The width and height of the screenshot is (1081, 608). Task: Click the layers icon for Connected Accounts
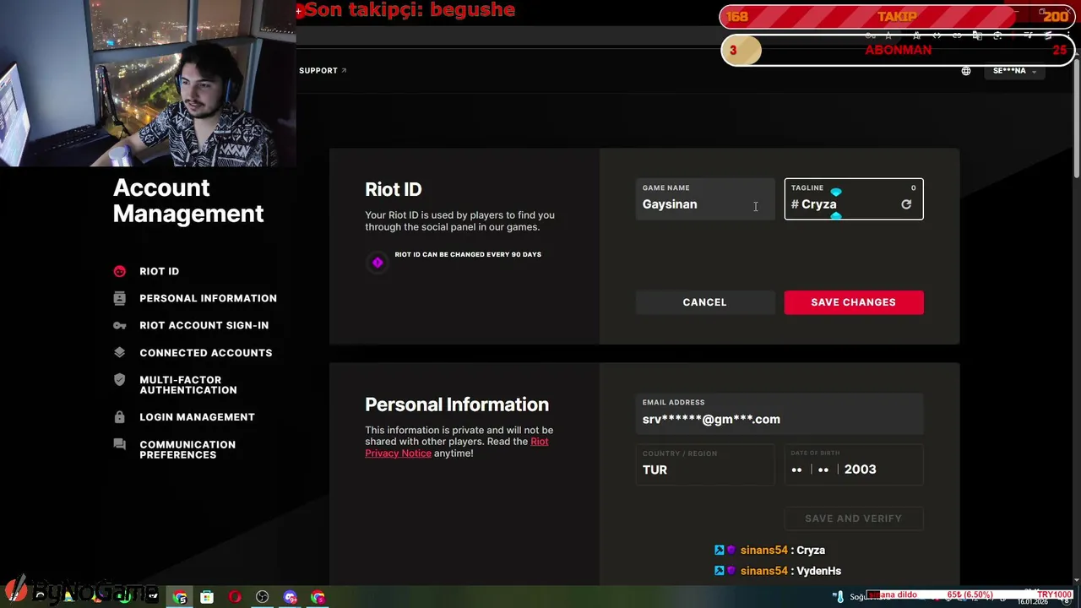(120, 352)
